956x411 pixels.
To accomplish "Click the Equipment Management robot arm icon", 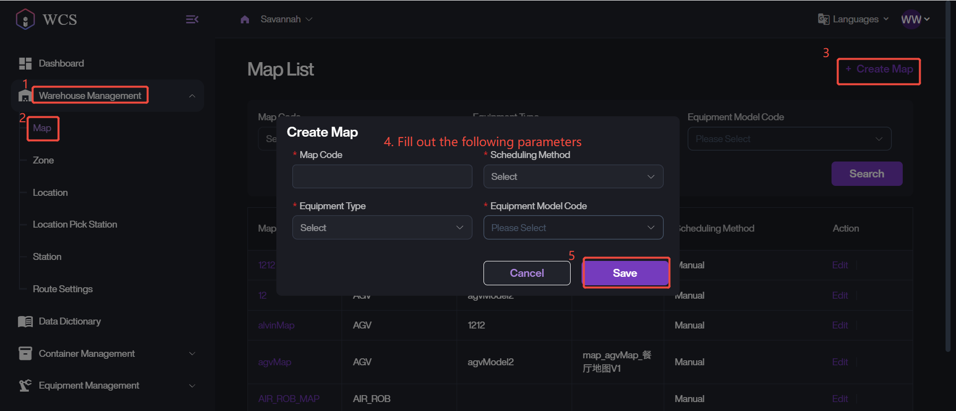I will pos(25,386).
